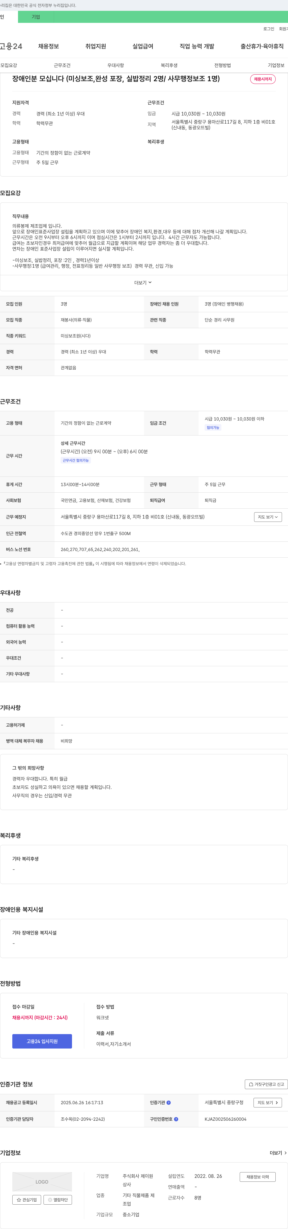Jump to 전형방법 section tab
Screen dimensions: 288x1229
pyautogui.click(x=222, y=65)
